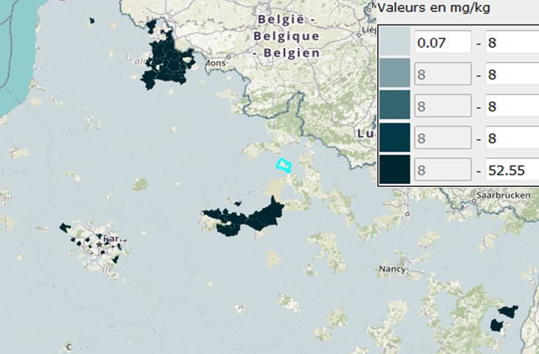Edit upper bound field of first class
The image size is (539, 354).
tap(511, 43)
